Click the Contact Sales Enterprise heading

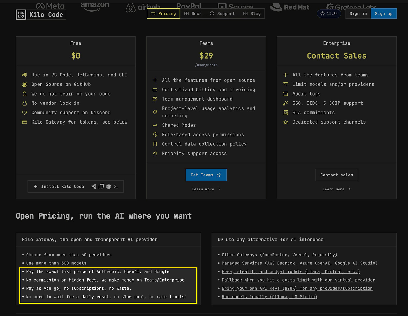337,55
